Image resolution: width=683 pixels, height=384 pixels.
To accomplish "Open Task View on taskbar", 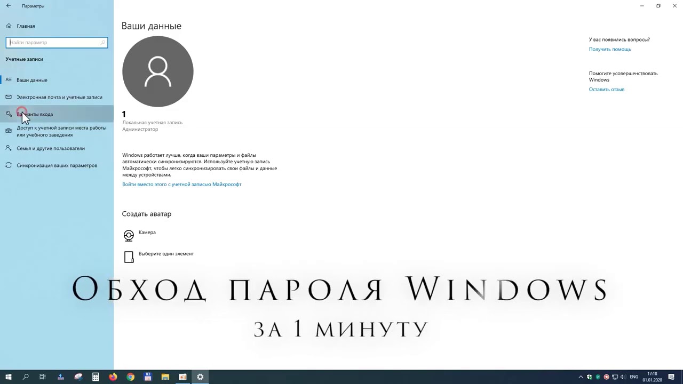I will point(43,377).
